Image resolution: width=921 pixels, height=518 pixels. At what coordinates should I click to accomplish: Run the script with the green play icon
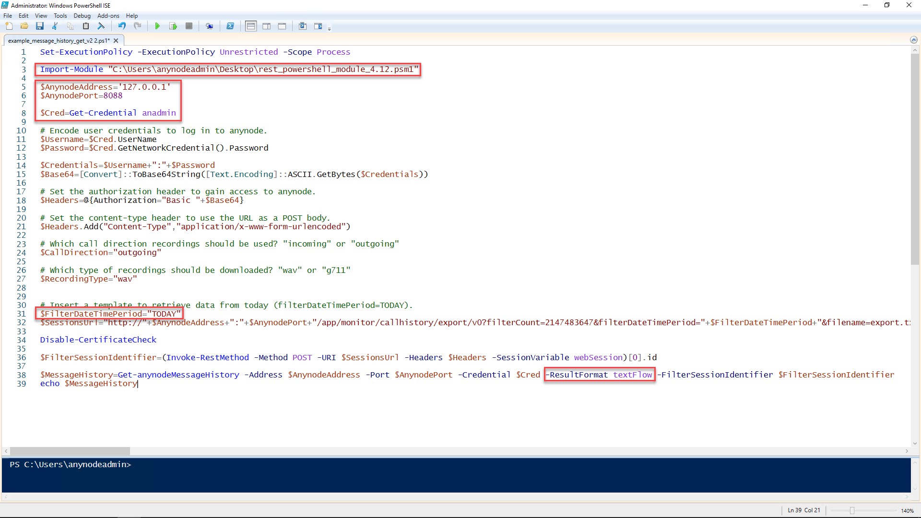[x=157, y=26]
